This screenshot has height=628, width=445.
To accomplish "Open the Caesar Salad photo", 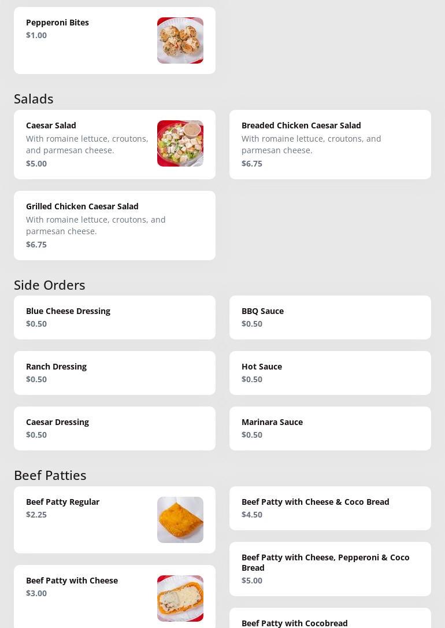I will pyautogui.click(x=180, y=143).
